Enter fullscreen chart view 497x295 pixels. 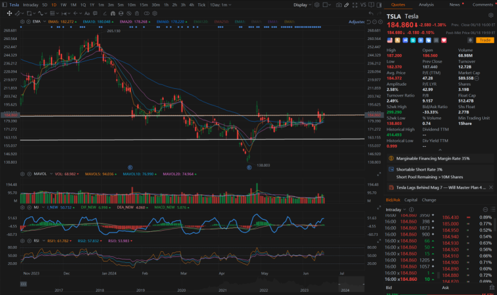point(355,5)
